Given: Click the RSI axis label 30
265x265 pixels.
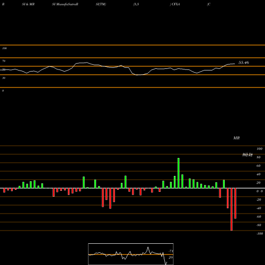Looking at the screenshot, I should coord(4,78).
